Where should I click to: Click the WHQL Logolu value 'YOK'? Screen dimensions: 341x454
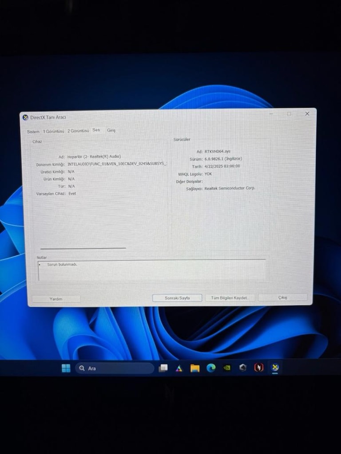(208, 174)
